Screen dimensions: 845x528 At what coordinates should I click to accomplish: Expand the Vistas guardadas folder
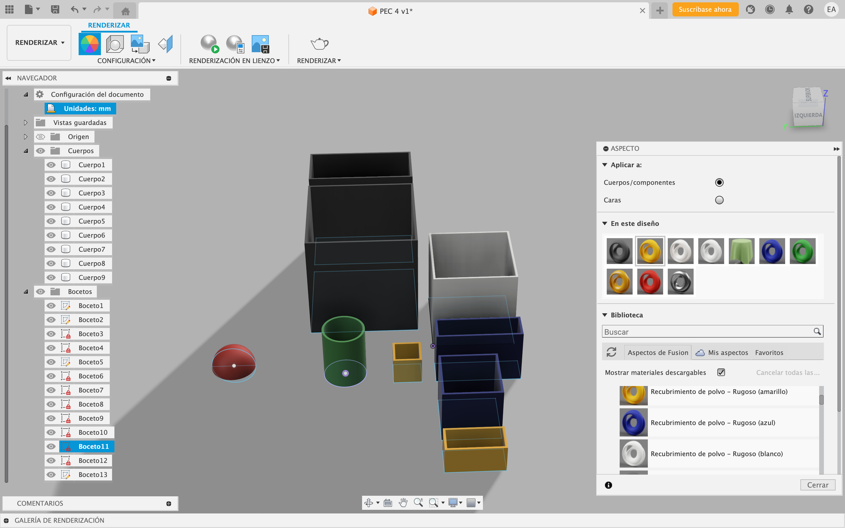25,122
